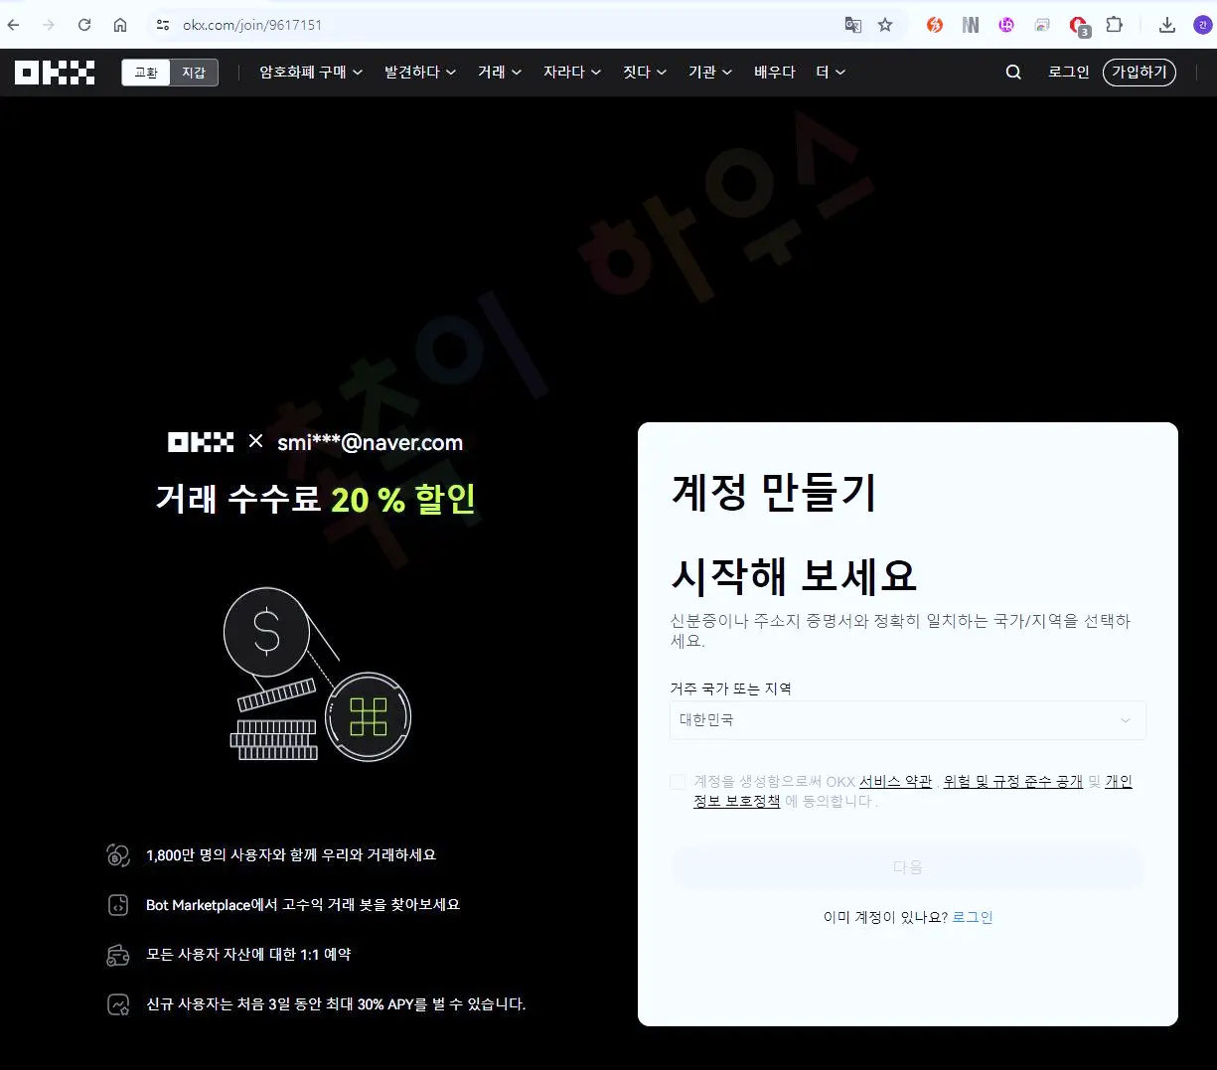
Task: Click the '거주 국가 또는 지역' label
Action: pos(731,688)
